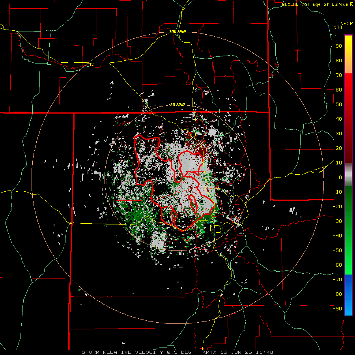Click the 0 value on the velocity scale
Screen dimensions: 355x355
(340, 177)
